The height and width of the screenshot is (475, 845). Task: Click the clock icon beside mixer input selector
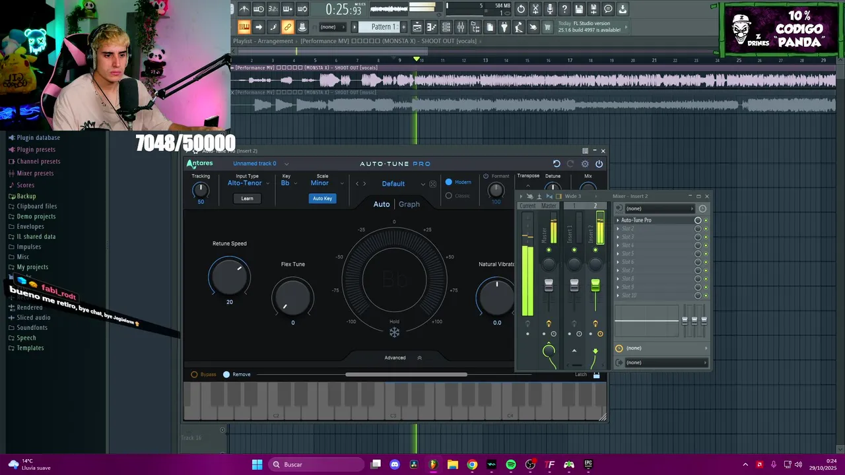pos(702,208)
